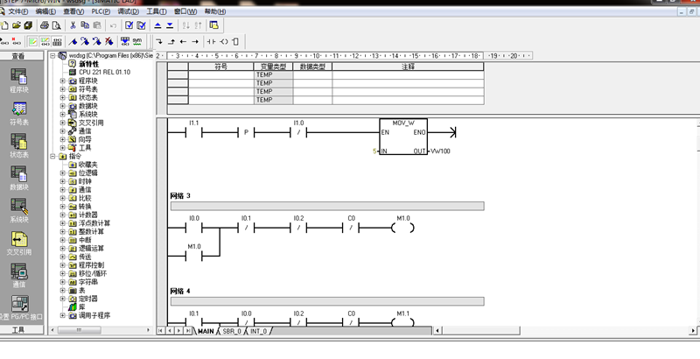Open the 编辑(E) menu

pos(46,11)
